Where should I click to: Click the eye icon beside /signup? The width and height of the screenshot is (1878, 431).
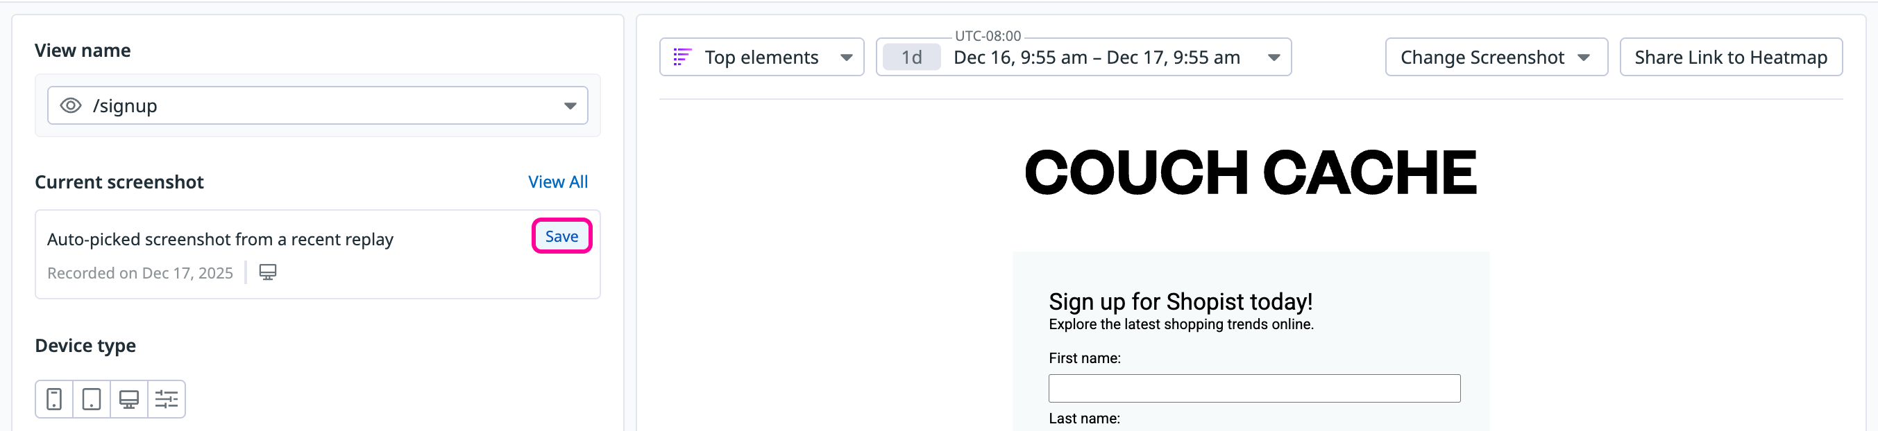tap(71, 105)
